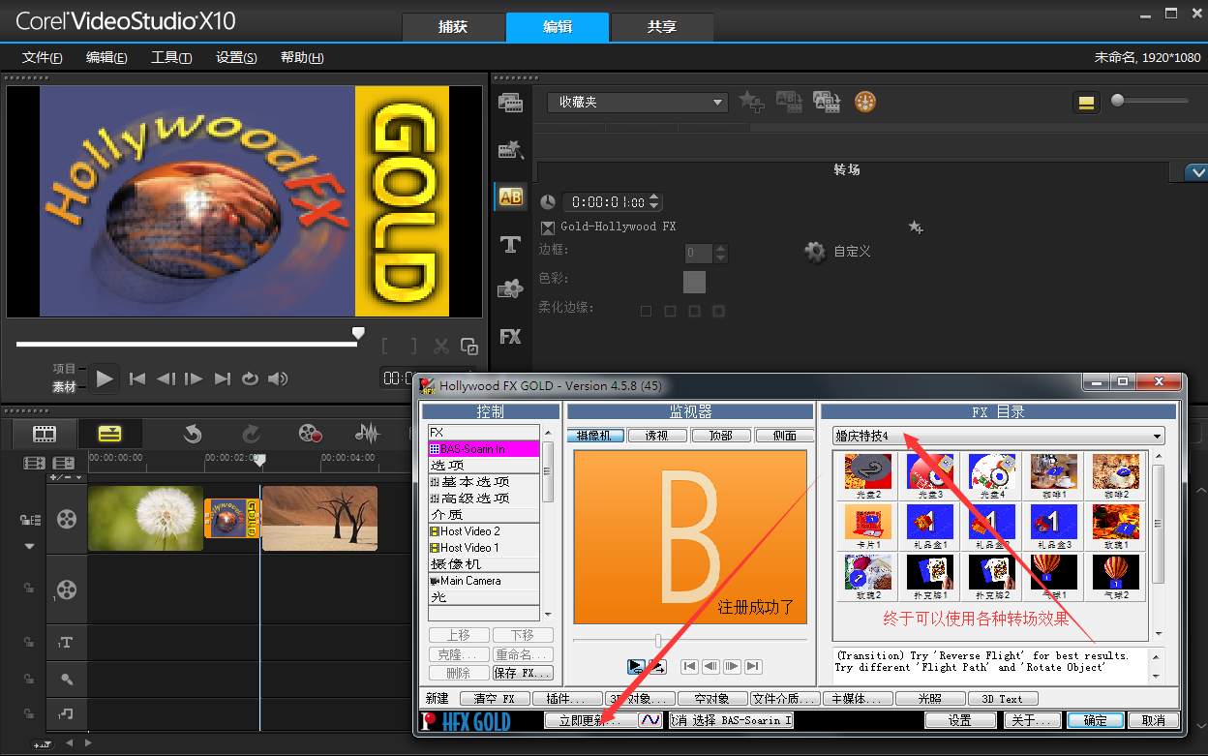The height and width of the screenshot is (756, 1208).
Task: Click the 保存 FX... button
Action: [523, 673]
